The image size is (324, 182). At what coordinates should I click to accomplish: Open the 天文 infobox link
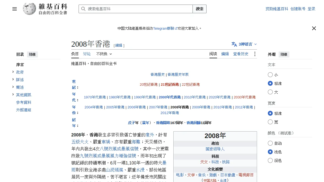204,162
